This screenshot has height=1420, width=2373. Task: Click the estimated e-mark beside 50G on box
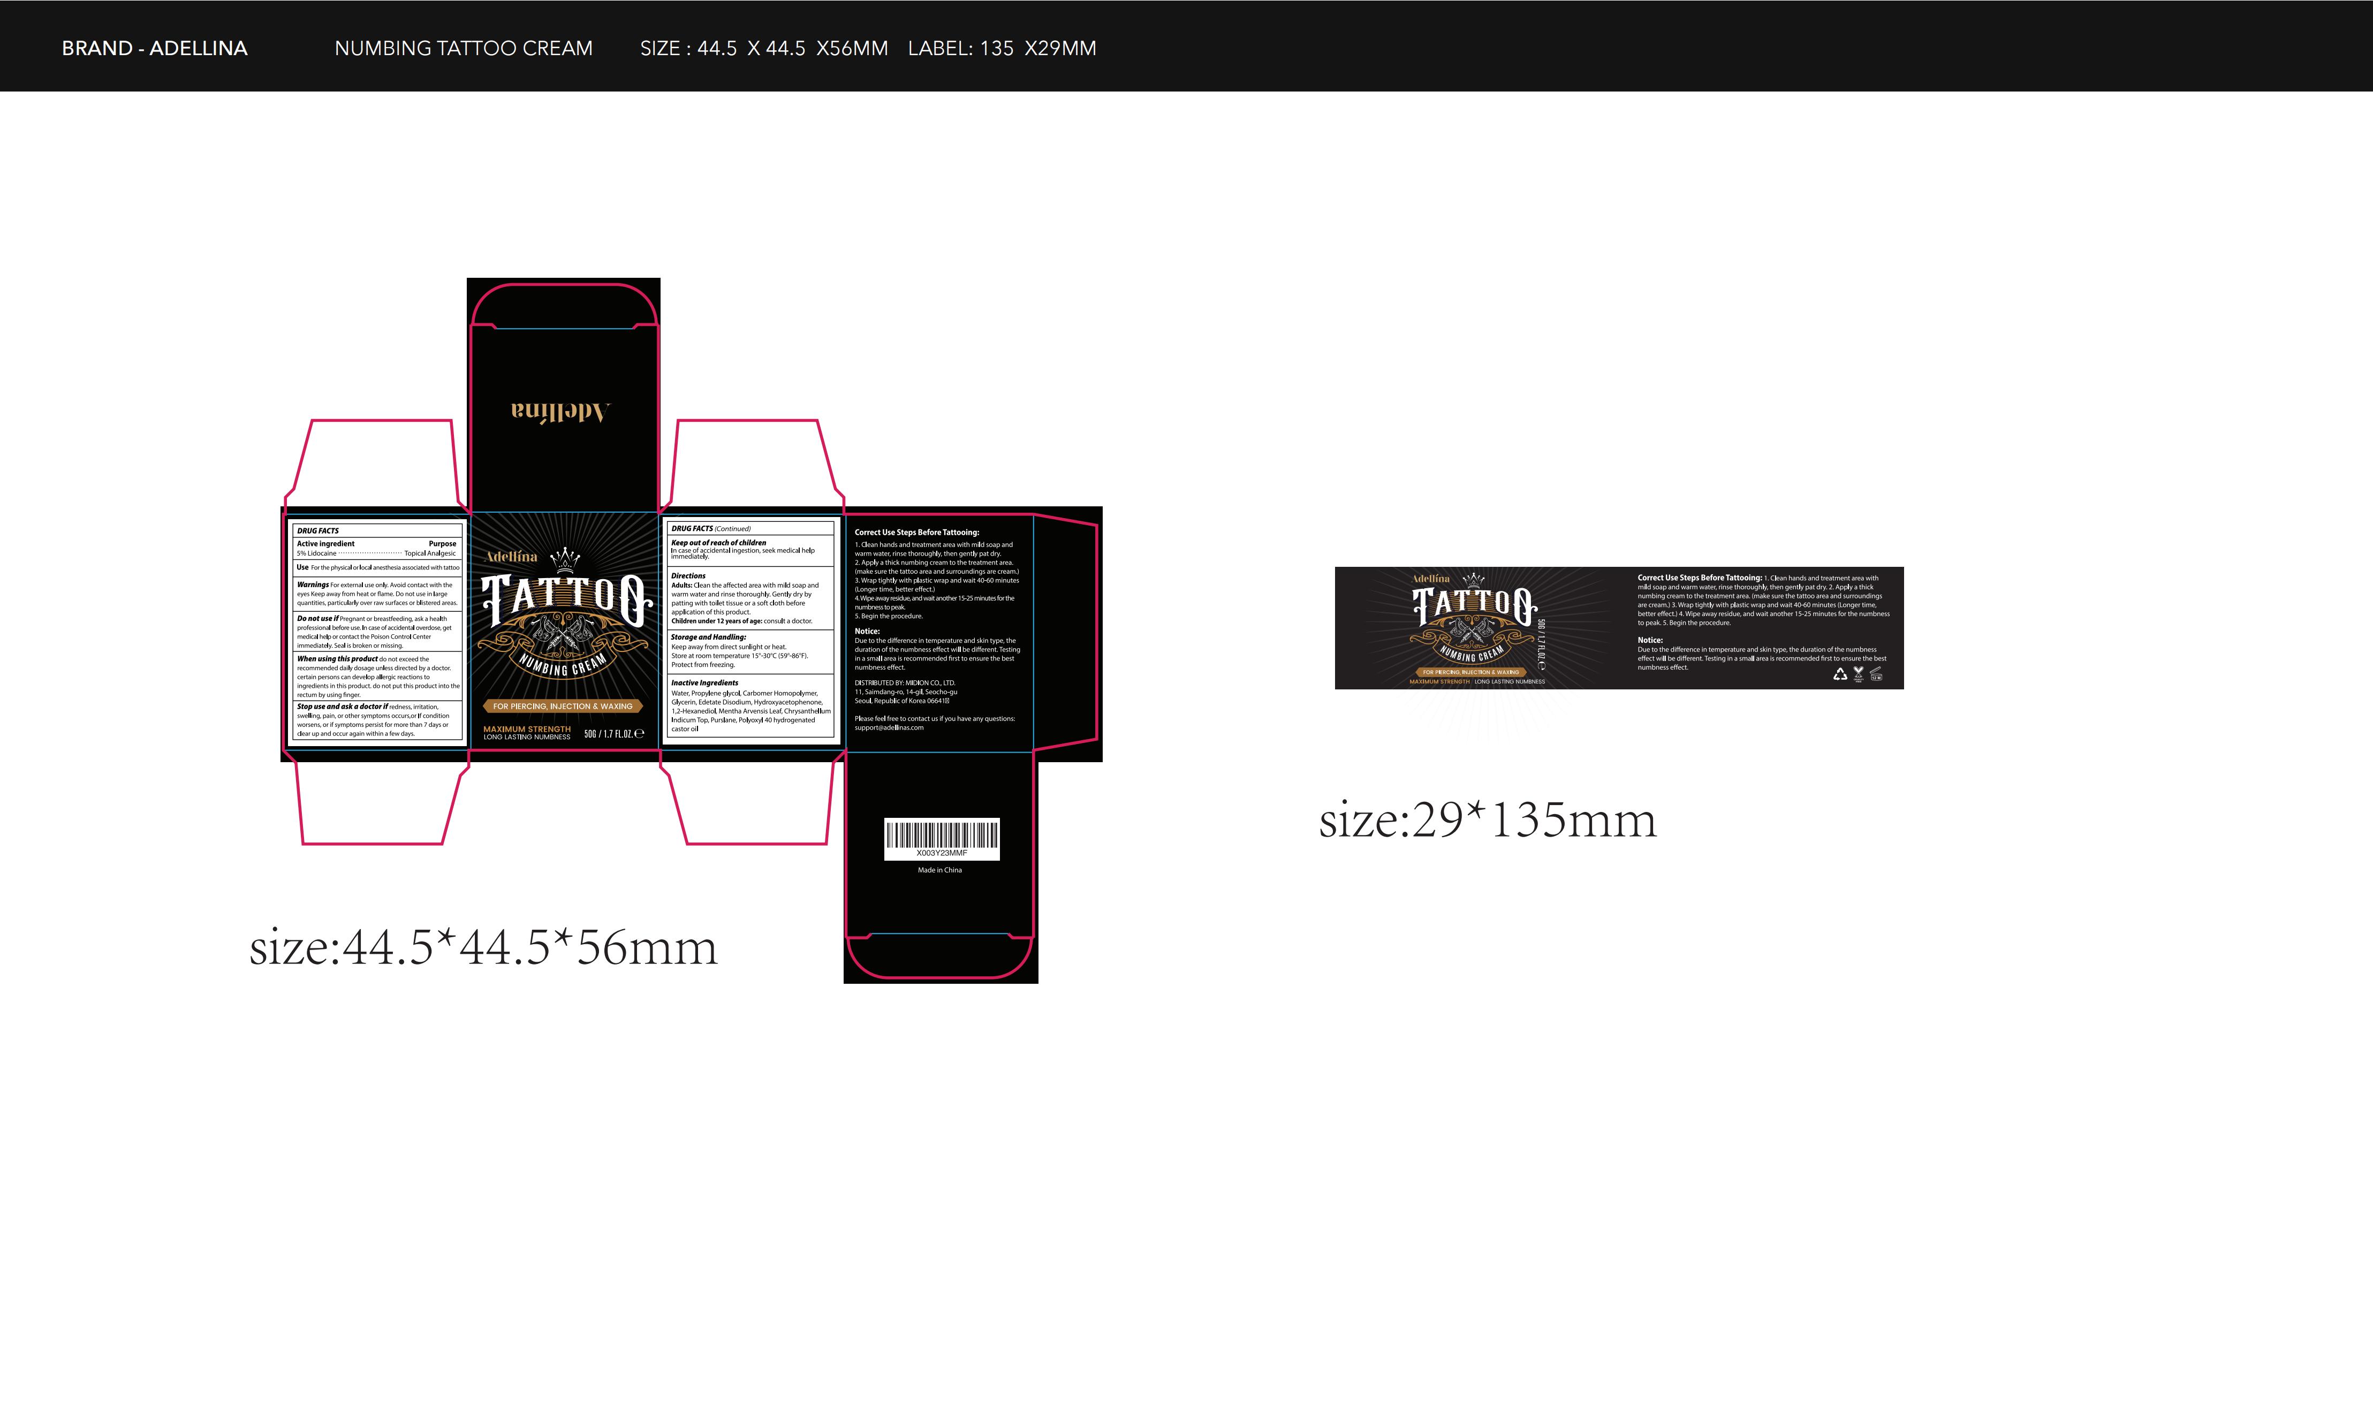click(639, 734)
